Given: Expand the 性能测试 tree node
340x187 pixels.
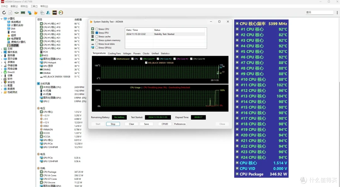Looking at the screenshot, I should (2, 92).
